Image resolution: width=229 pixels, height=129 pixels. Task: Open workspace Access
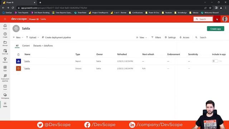click(185, 37)
